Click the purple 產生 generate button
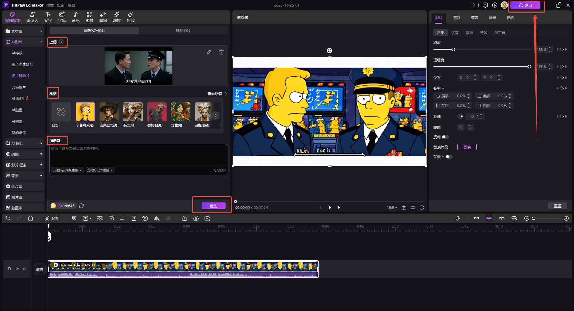Viewport: 574px width, 311px height. pyautogui.click(x=213, y=206)
